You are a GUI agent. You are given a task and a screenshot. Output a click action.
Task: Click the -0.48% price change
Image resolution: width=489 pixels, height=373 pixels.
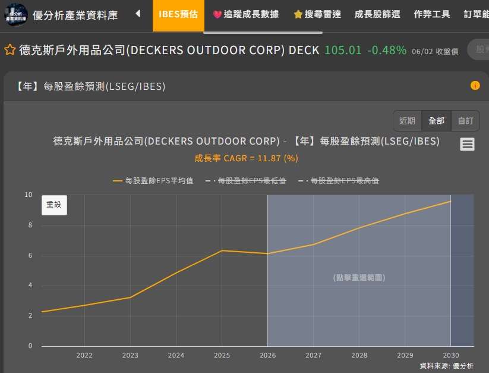[387, 50]
